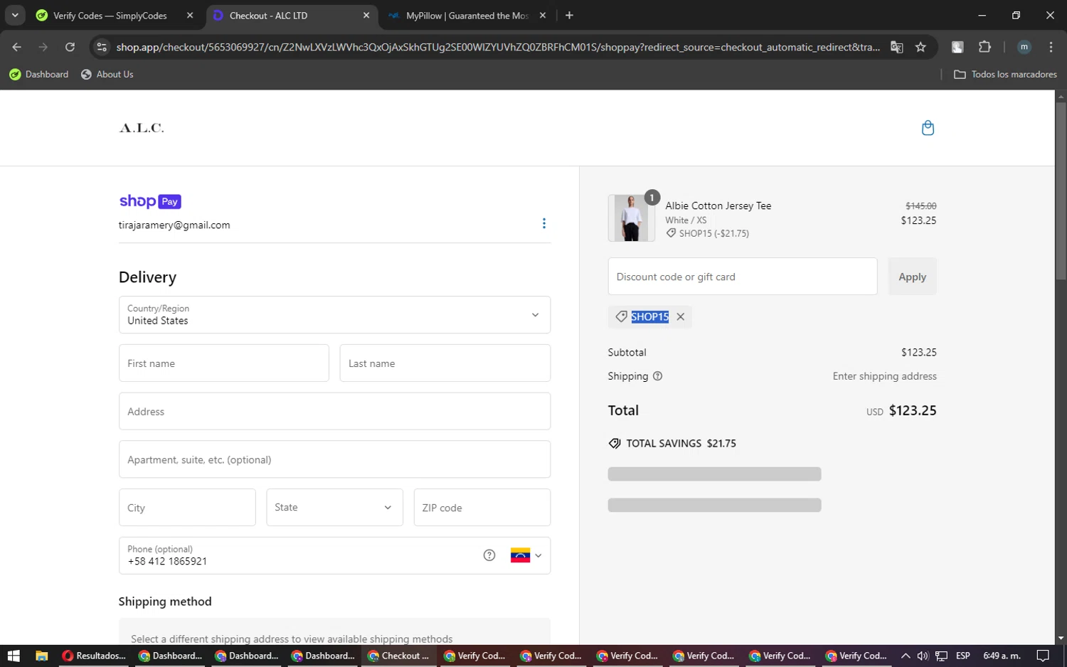Click the 6:49 a. m. clock

click(1002, 656)
